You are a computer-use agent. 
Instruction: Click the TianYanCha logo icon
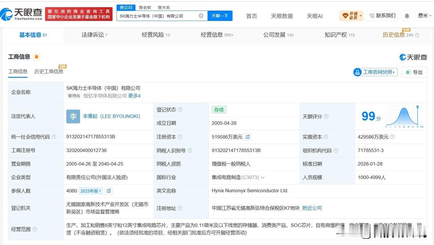[22, 14]
